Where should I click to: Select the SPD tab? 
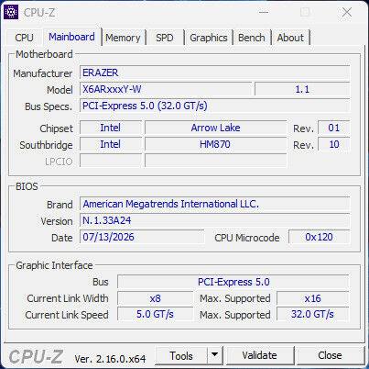tap(165, 38)
